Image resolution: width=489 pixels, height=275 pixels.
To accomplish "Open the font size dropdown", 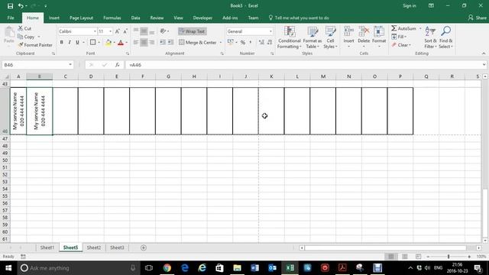I will tap(110, 31).
